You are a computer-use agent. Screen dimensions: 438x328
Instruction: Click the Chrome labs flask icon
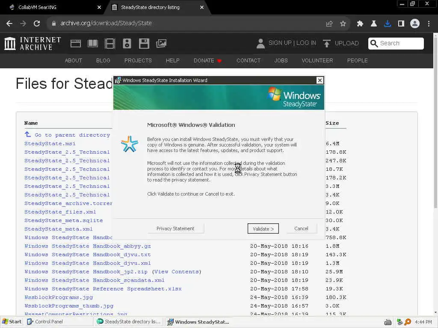pos(373,24)
